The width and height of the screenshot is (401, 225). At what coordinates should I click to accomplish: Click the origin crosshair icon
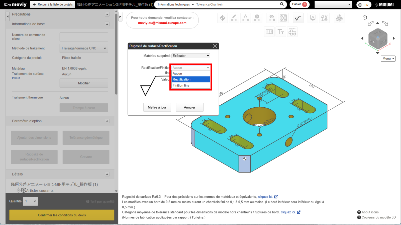coord(222,18)
